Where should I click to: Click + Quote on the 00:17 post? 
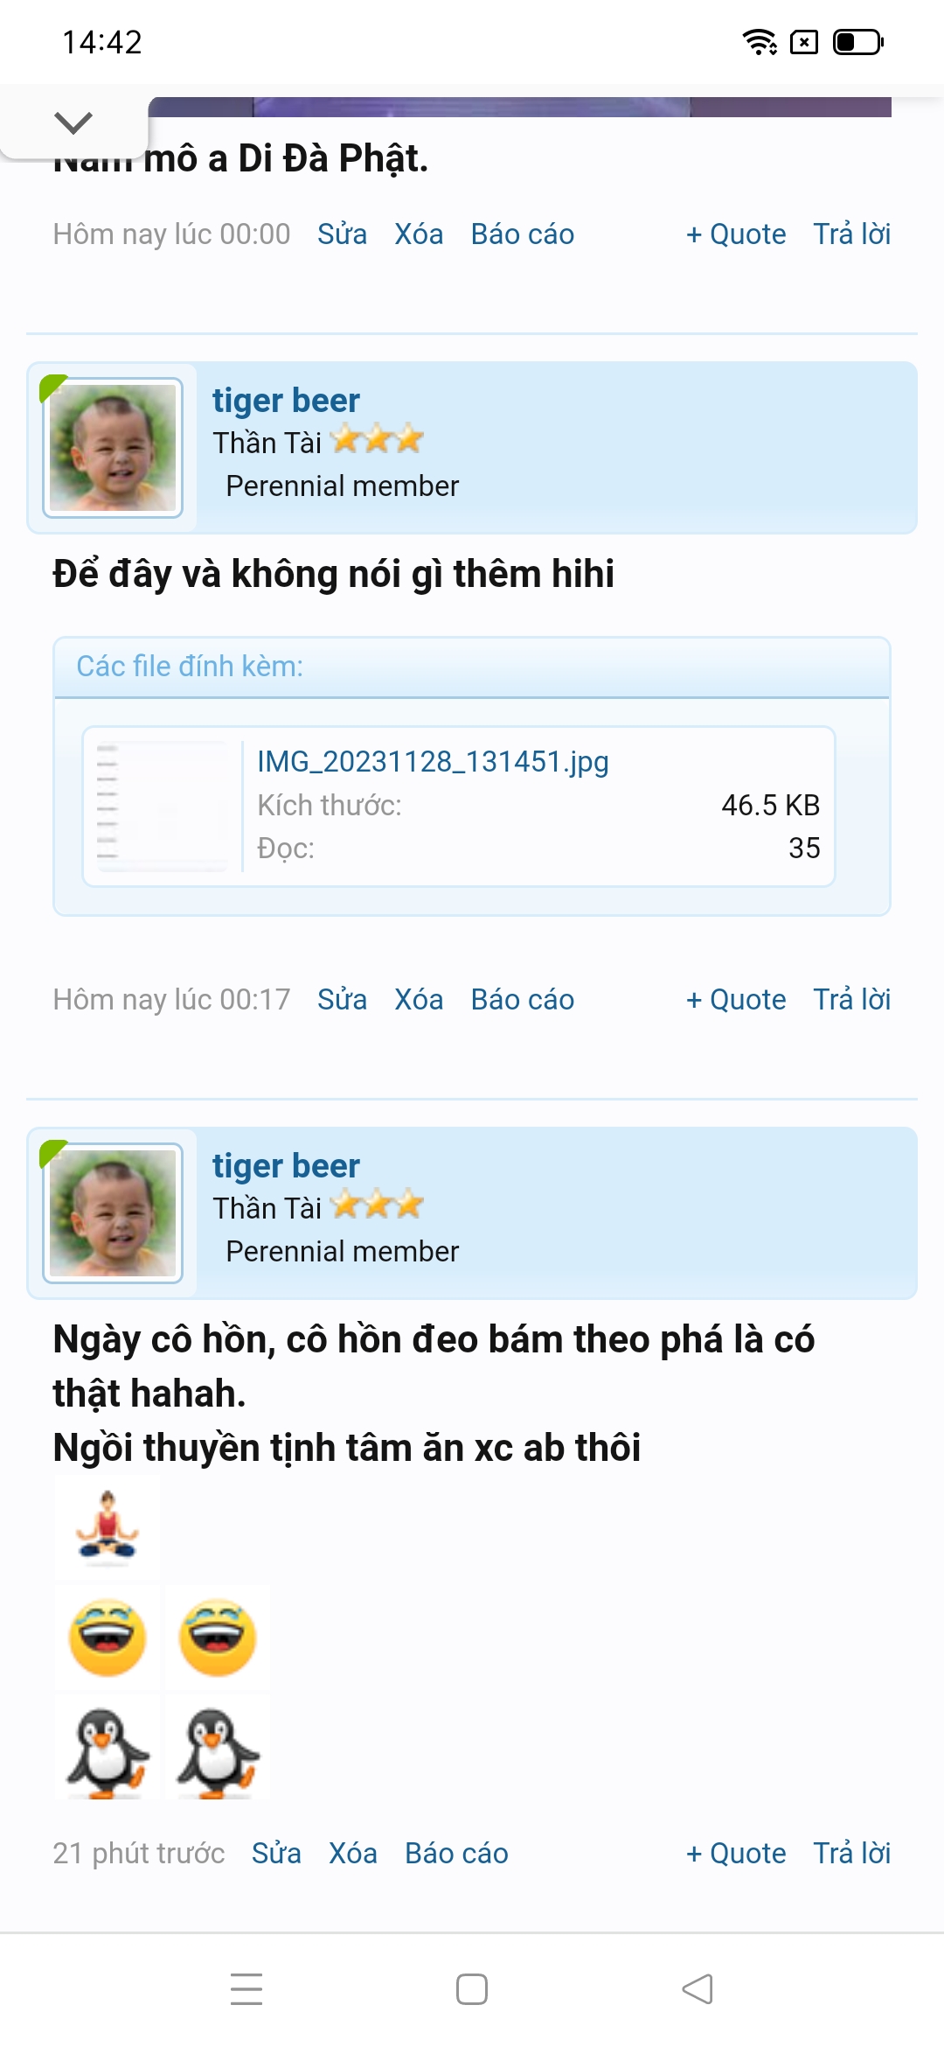coord(736,999)
